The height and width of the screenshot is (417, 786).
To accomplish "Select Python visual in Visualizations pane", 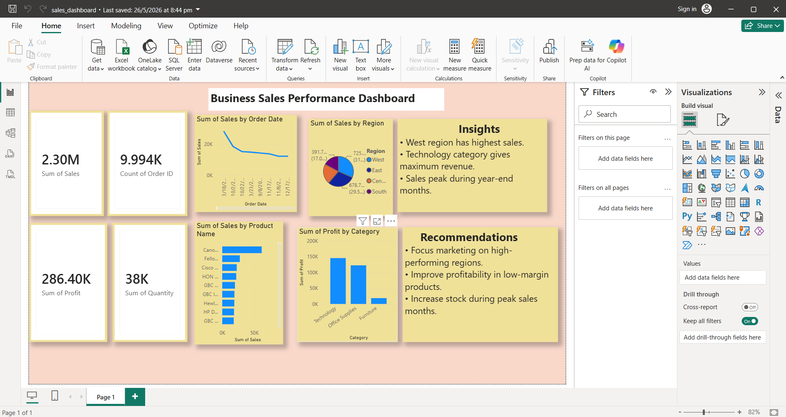I will pos(687,216).
